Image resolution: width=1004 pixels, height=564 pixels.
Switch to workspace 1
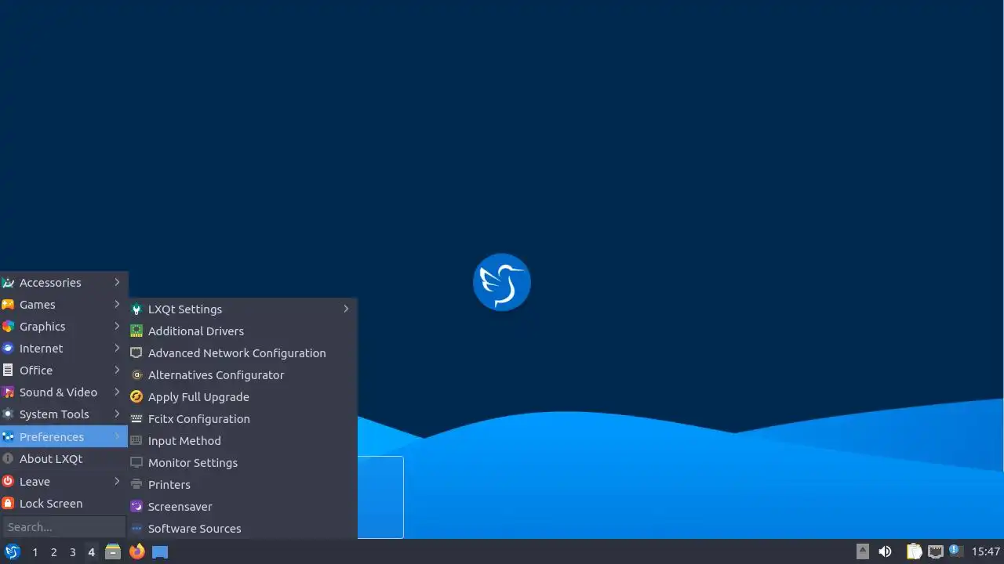click(x=35, y=552)
